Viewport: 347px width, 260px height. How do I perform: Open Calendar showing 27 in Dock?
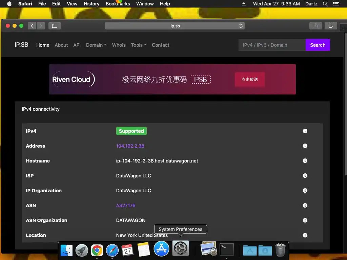pyautogui.click(x=127, y=250)
